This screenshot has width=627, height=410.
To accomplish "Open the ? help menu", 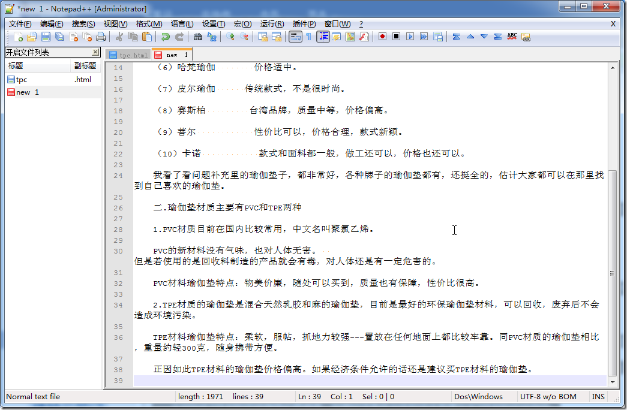I will [x=361, y=24].
